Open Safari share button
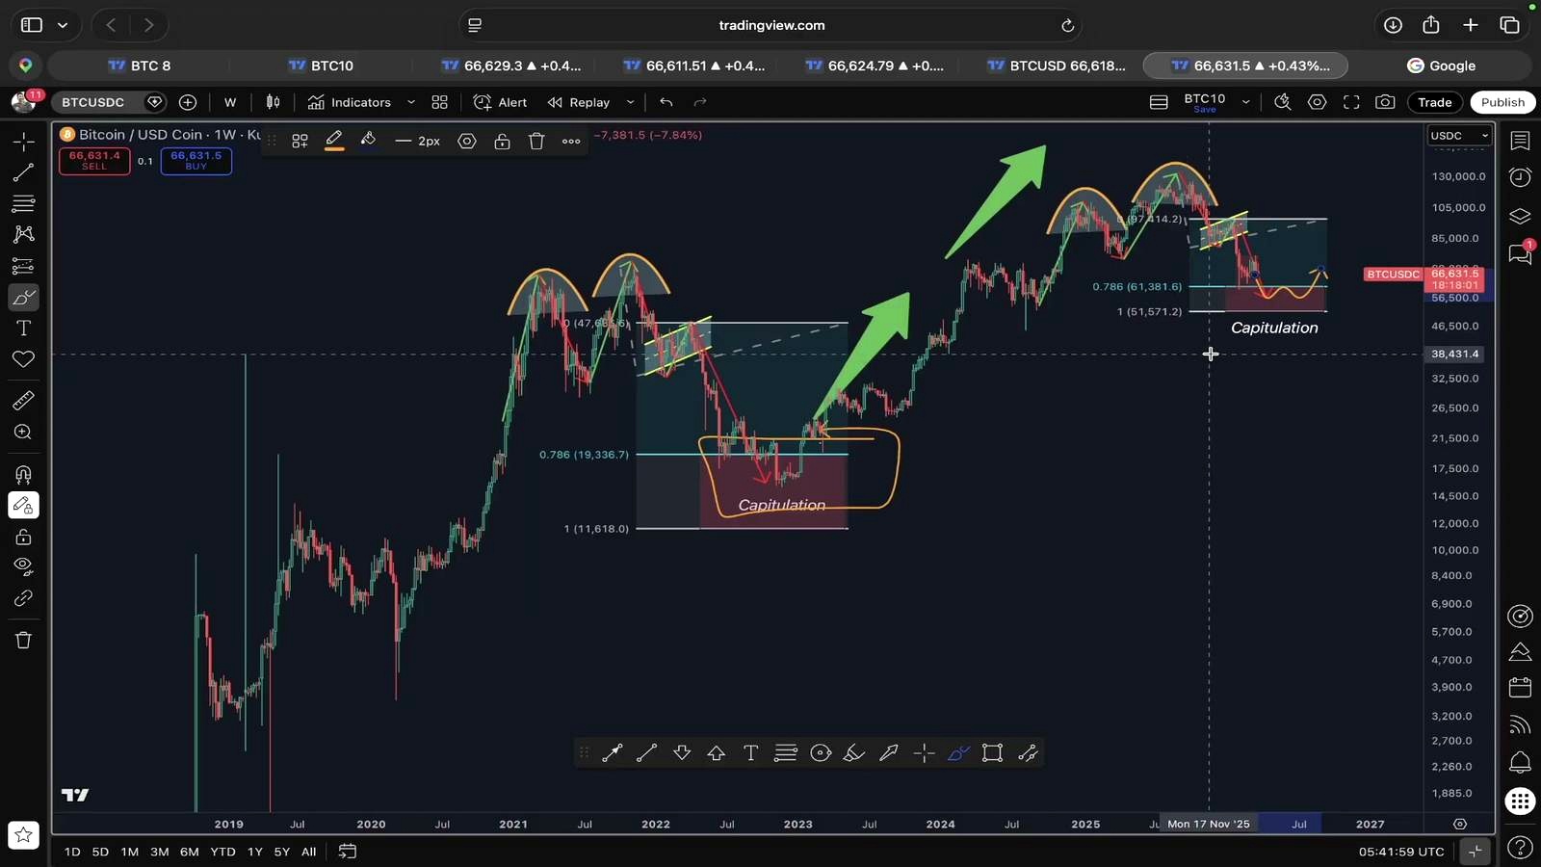This screenshot has height=867, width=1541. pos(1431,25)
